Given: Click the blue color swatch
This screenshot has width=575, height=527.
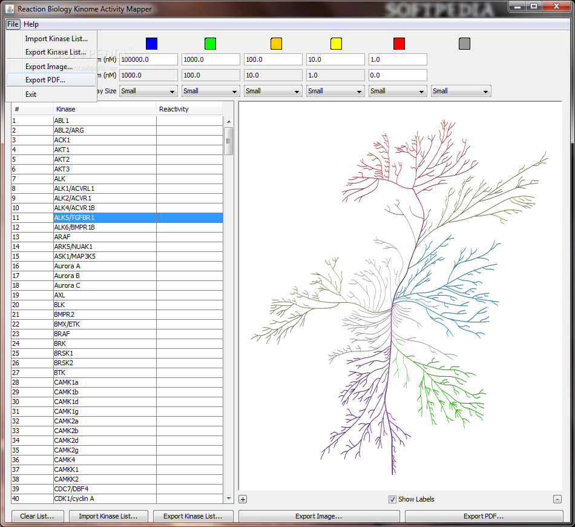Looking at the screenshot, I should (151, 43).
